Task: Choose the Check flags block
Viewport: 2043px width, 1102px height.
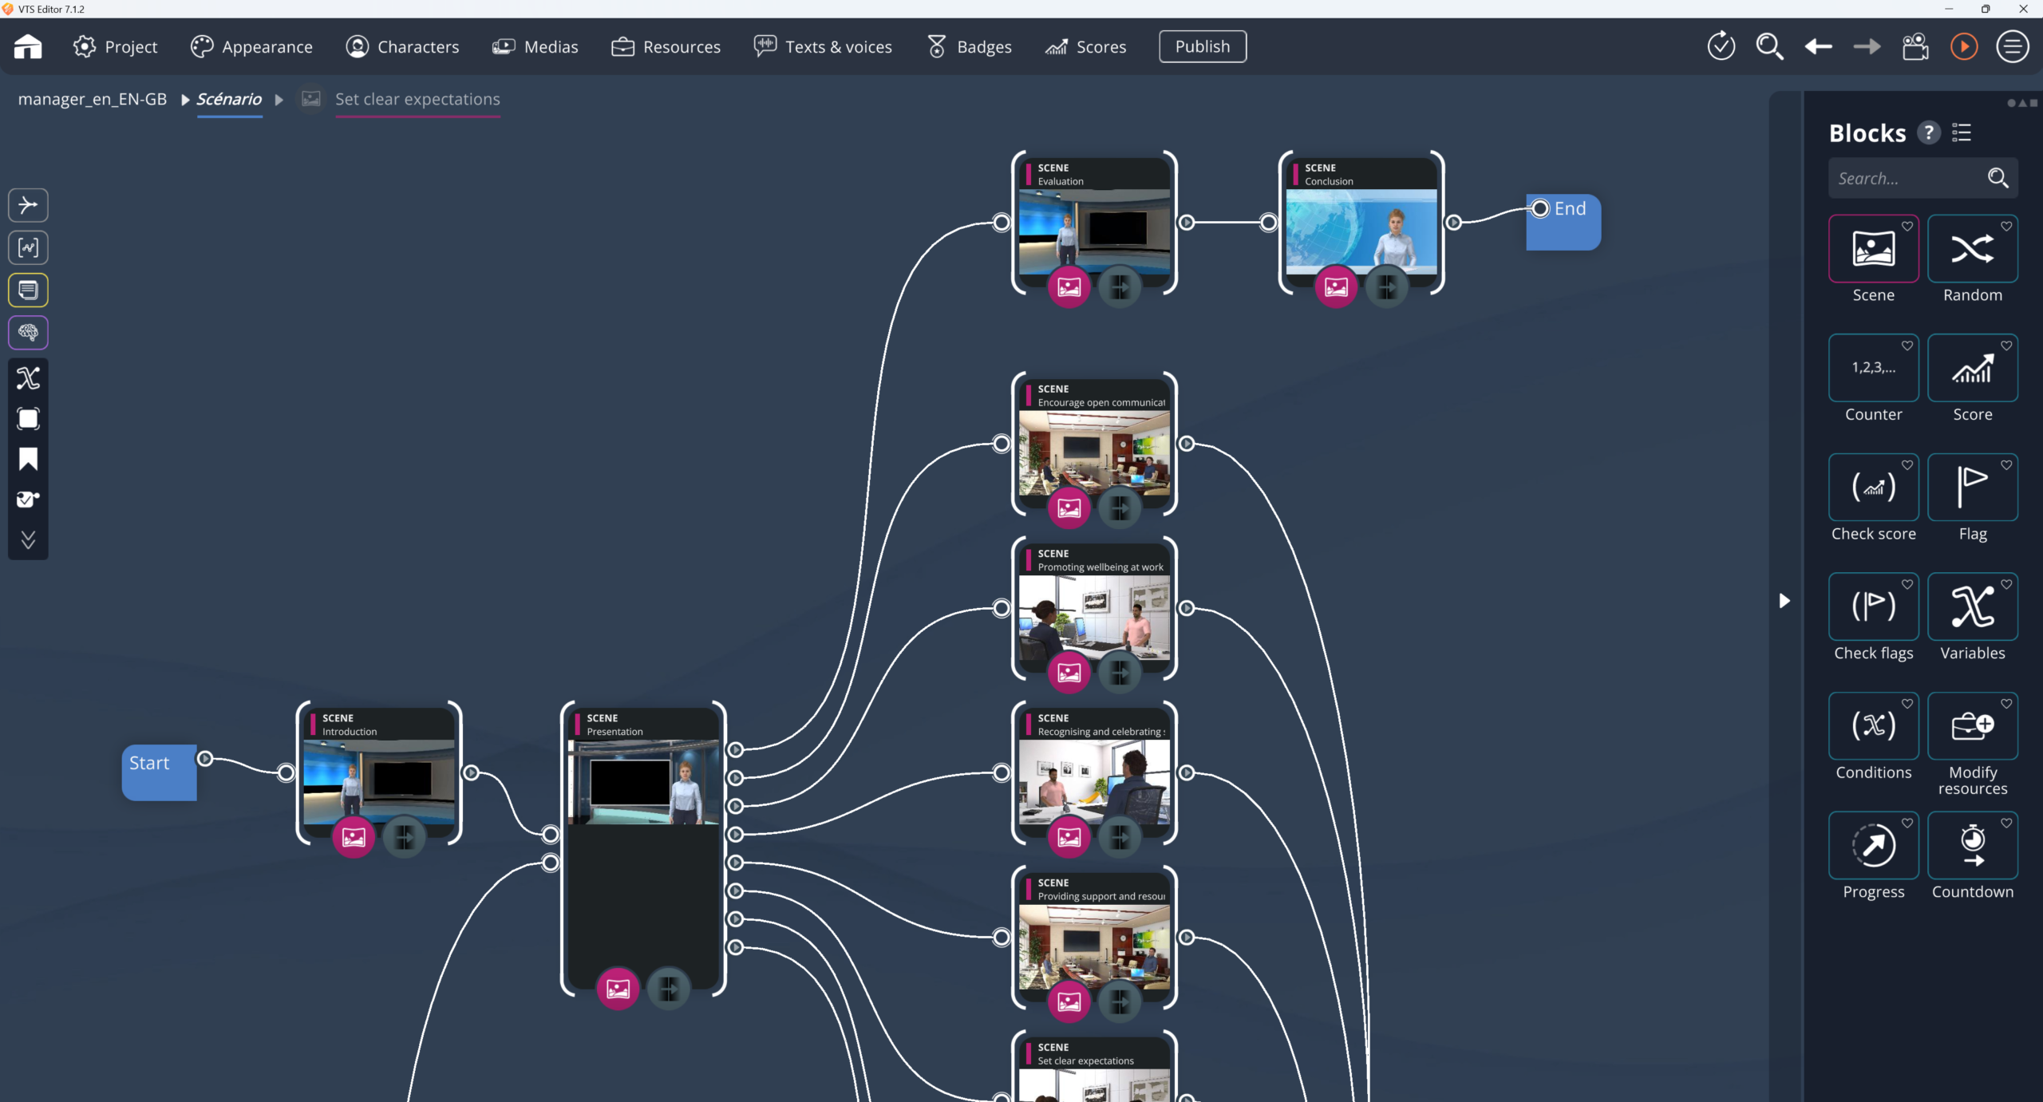Action: point(1873,606)
